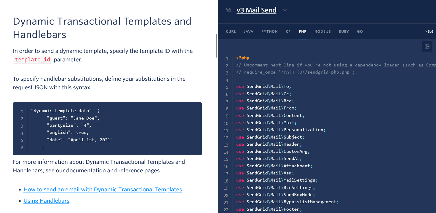Click the use SendGrid\Mail\Asm; line

(265, 173)
